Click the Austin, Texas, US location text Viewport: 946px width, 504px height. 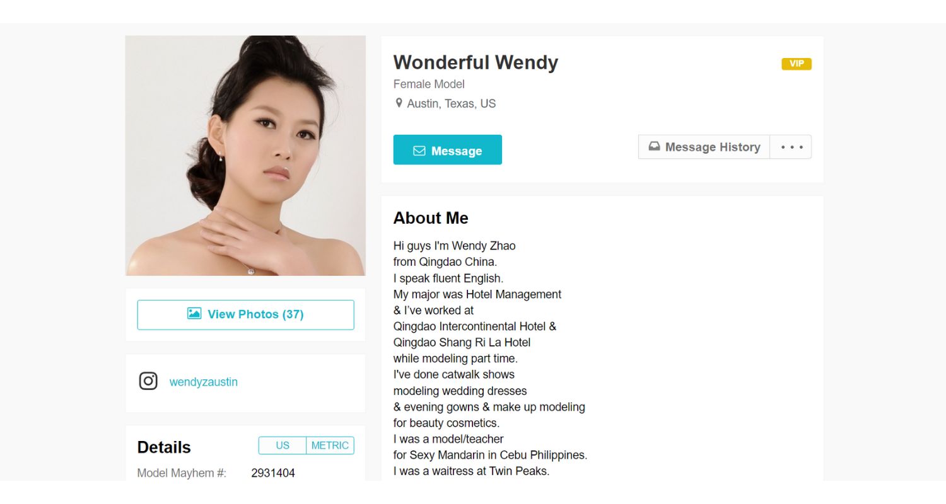(x=452, y=103)
